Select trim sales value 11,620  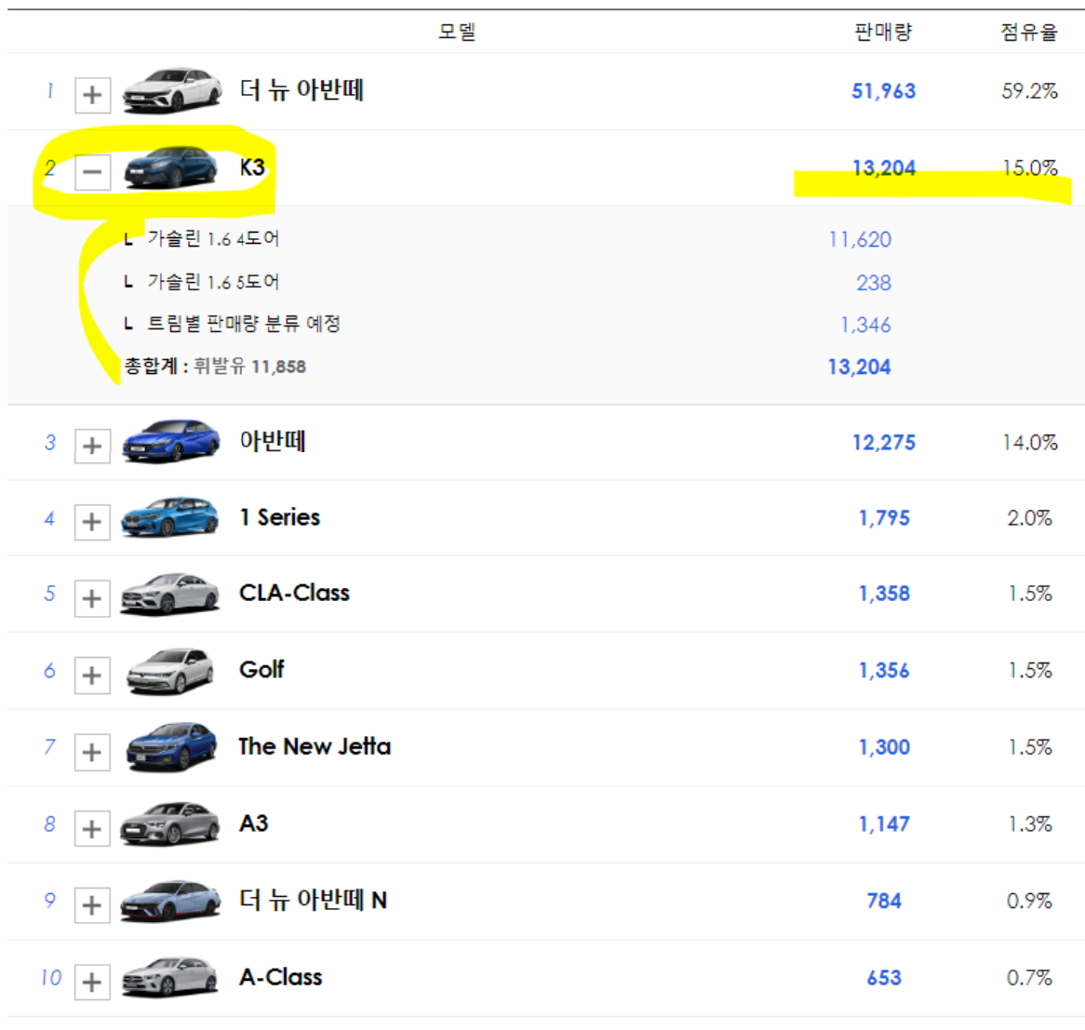(x=860, y=240)
